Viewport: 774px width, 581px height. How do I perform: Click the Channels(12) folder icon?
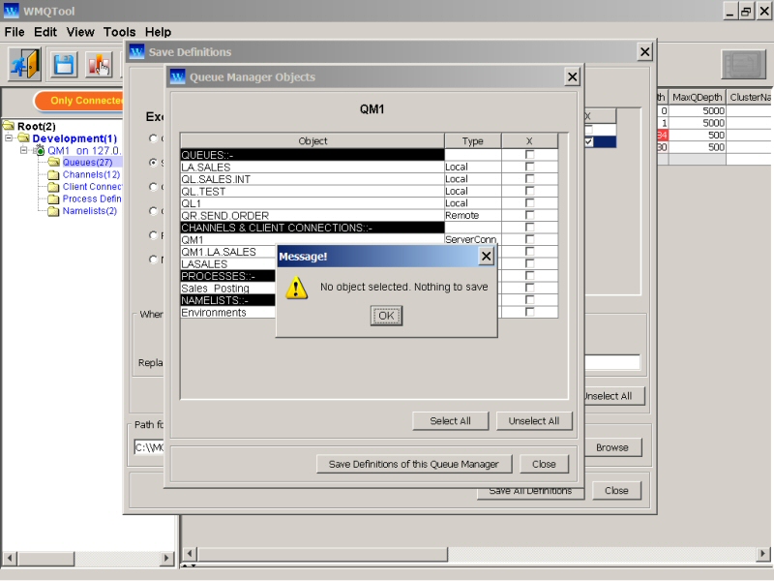coord(54,174)
